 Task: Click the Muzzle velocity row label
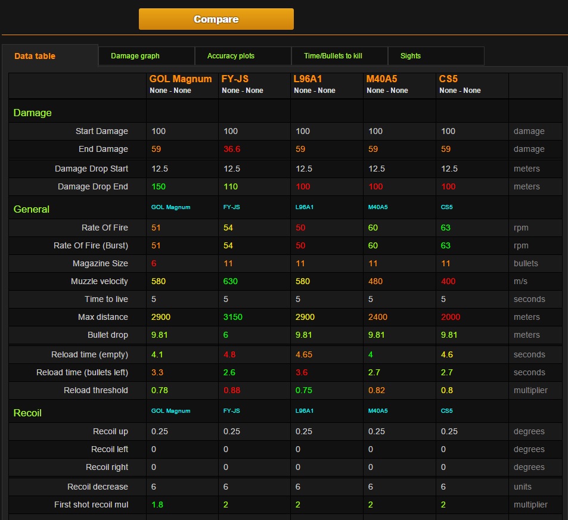pyautogui.click(x=100, y=281)
